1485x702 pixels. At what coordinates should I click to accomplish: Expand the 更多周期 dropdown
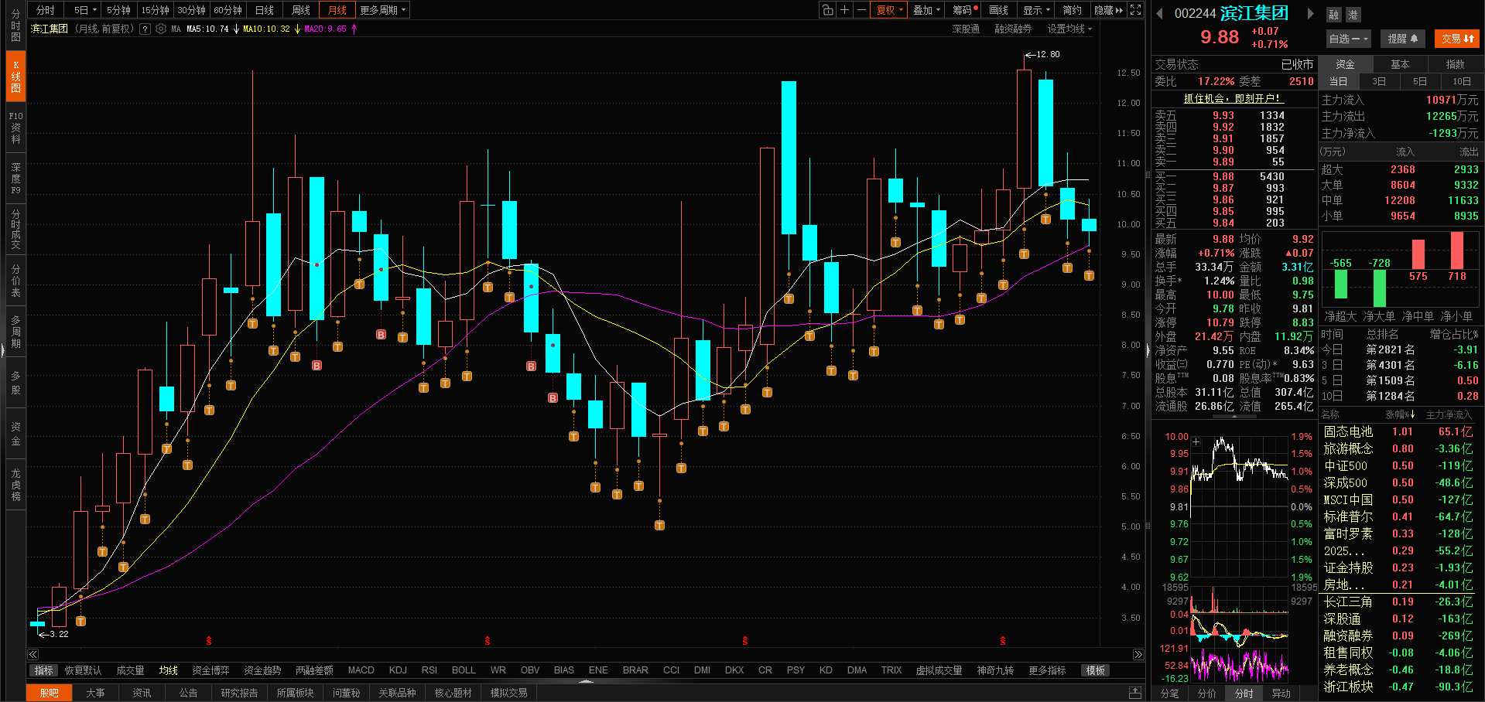pos(382,10)
